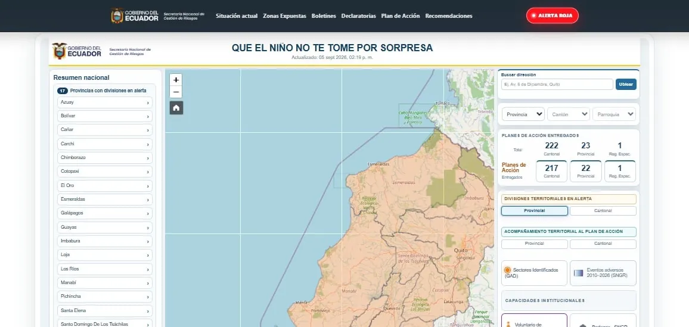Click the 1 Reg. Espec. delivered card
This screenshot has height=327, width=689.
[x=620, y=171]
